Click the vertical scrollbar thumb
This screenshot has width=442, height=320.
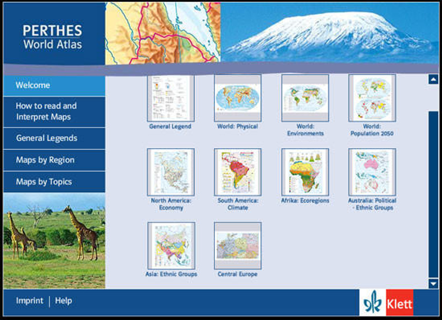(433, 194)
